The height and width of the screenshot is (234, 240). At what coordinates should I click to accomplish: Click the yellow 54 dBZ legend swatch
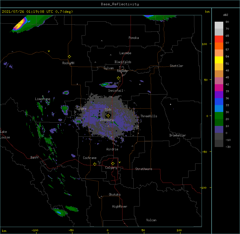tap(219, 60)
